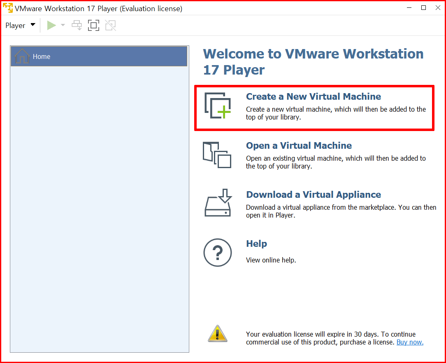Select Home in the library panel
446x363 pixels.
tap(99, 56)
